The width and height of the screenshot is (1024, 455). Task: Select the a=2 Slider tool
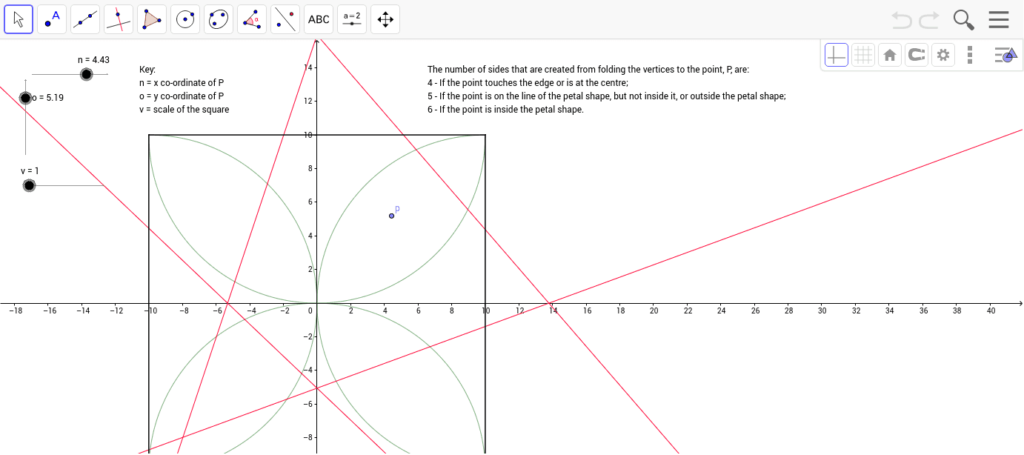click(352, 19)
